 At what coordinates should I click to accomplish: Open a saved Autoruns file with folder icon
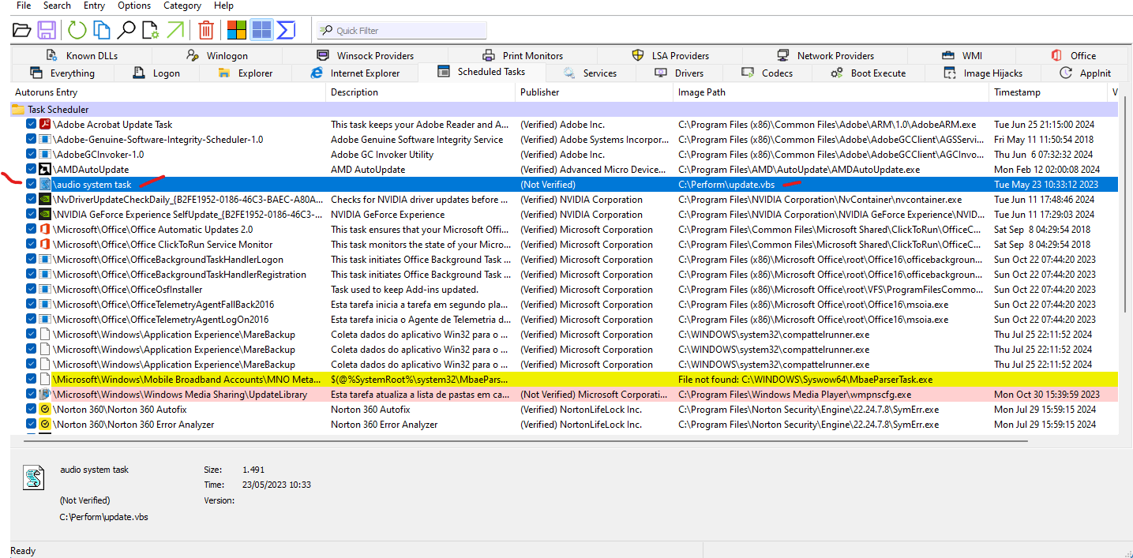click(x=22, y=31)
